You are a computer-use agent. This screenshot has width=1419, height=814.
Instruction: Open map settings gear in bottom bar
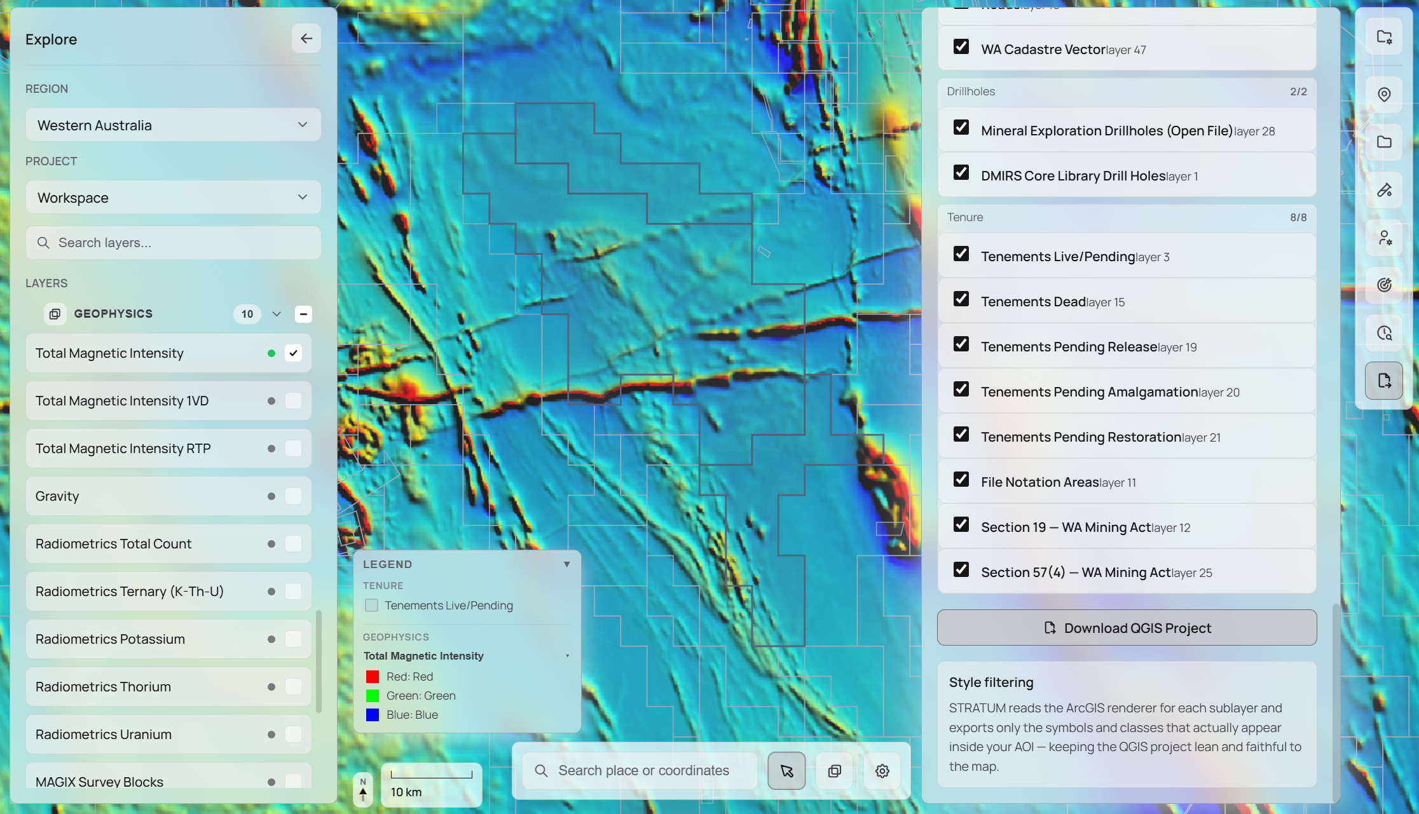[882, 771]
